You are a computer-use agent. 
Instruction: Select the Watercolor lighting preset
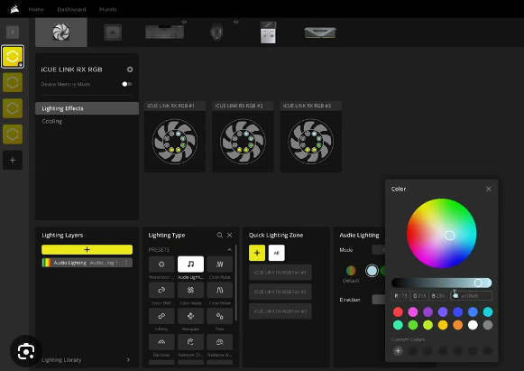click(x=161, y=264)
